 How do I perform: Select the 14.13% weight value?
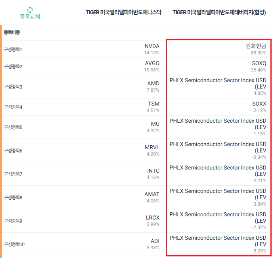pos(151,53)
